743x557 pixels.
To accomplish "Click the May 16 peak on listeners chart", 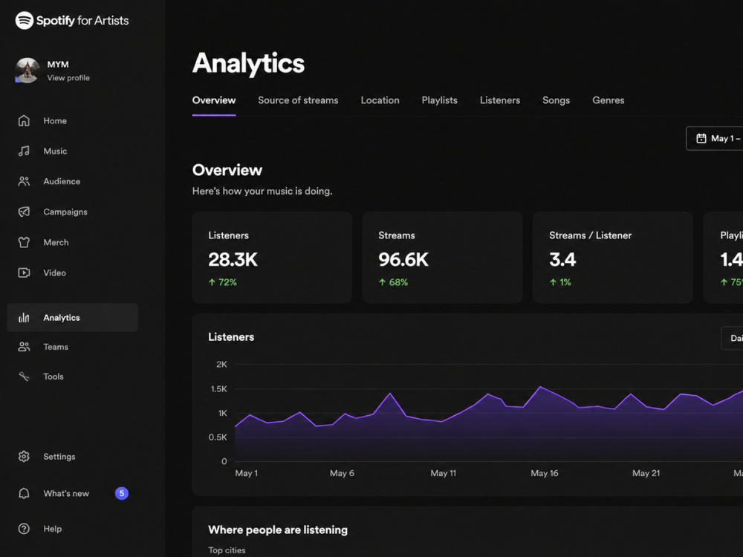I will pos(540,387).
